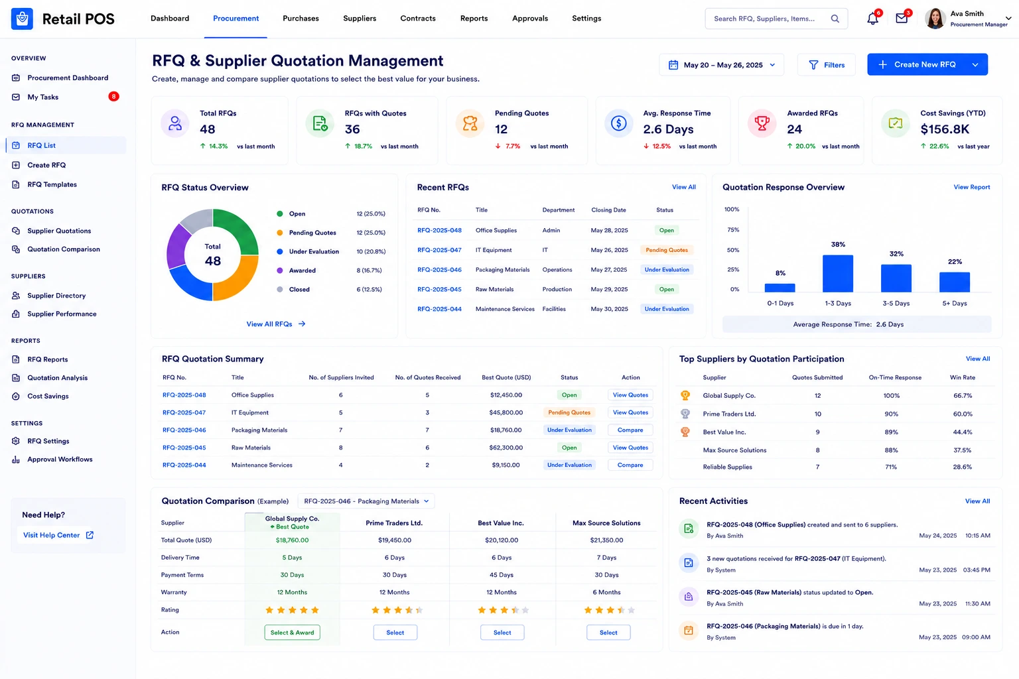Click the Cost Savings (YTD) card icon
Viewport: 1019px width, 679px height.
pos(896,123)
